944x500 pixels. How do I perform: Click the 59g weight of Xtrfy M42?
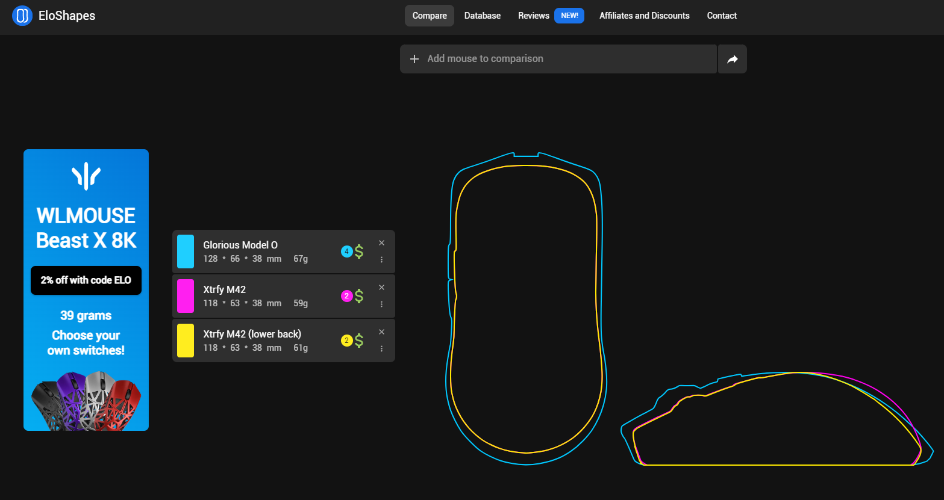[x=301, y=303]
